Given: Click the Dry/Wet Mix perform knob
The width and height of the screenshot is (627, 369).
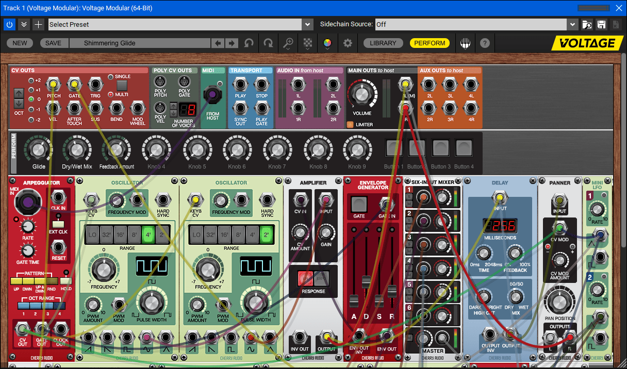Looking at the screenshot, I should pos(77,149).
